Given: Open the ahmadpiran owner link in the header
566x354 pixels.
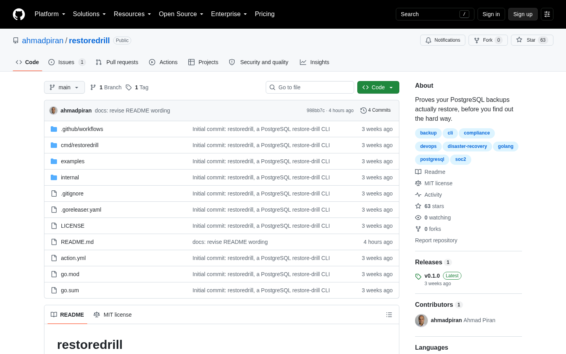Looking at the screenshot, I should tap(42, 41).
